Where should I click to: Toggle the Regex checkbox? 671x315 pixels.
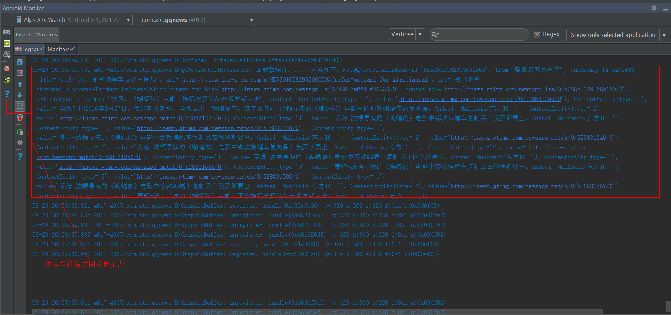tap(538, 34)
